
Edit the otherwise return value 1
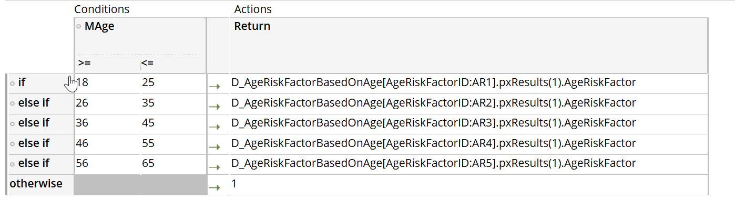coord(234,184)
